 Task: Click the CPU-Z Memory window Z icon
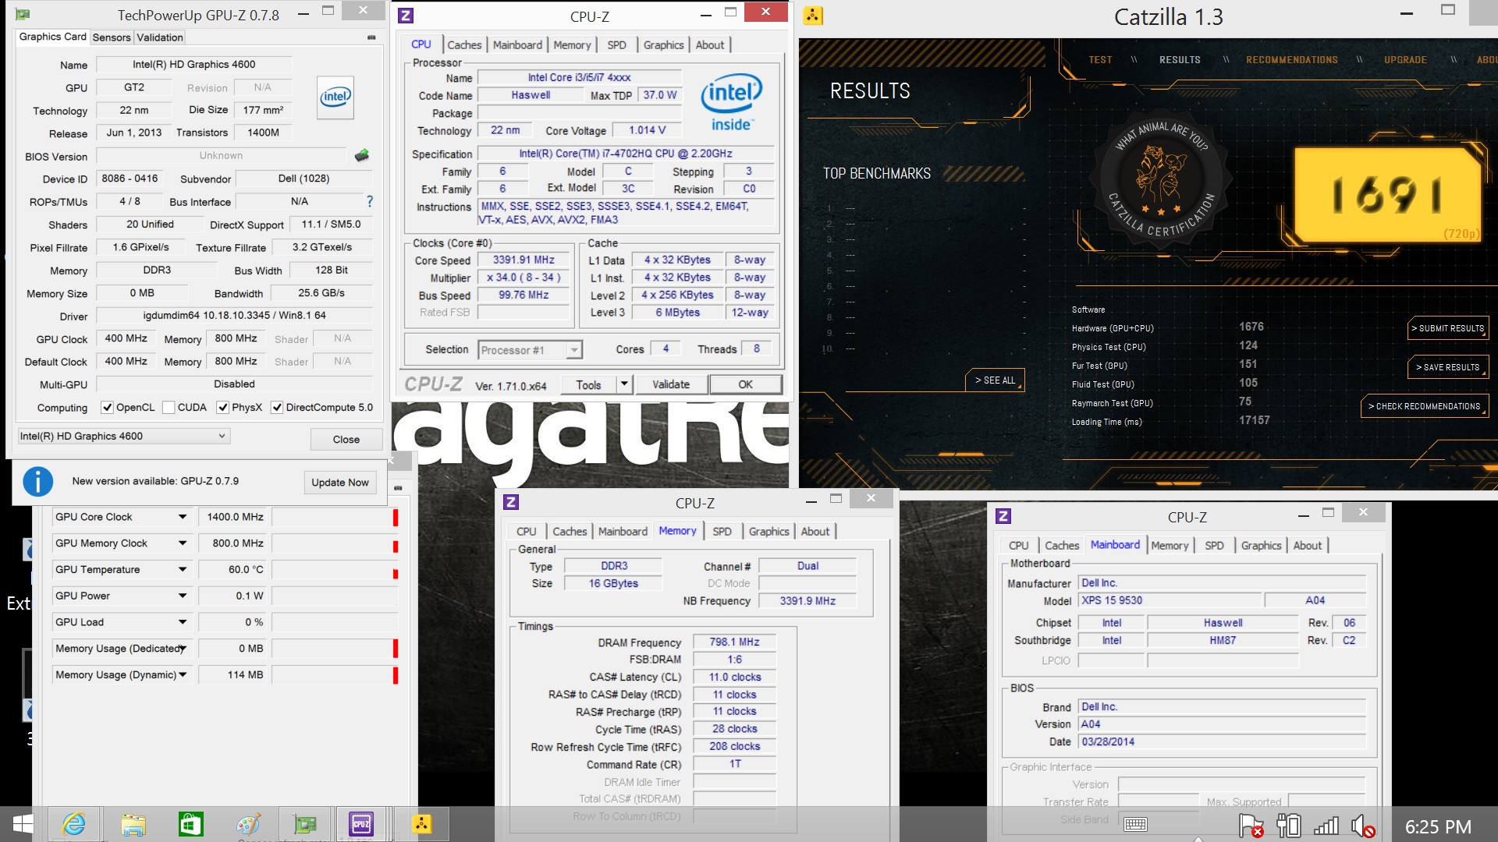tap(511, 502)
